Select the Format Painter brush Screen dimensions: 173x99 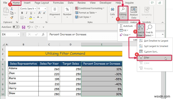tap(12, 17)
